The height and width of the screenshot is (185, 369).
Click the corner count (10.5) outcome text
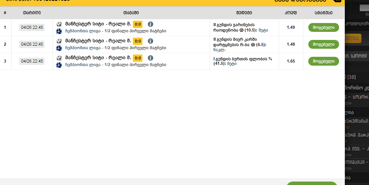[x=241, y=28]
